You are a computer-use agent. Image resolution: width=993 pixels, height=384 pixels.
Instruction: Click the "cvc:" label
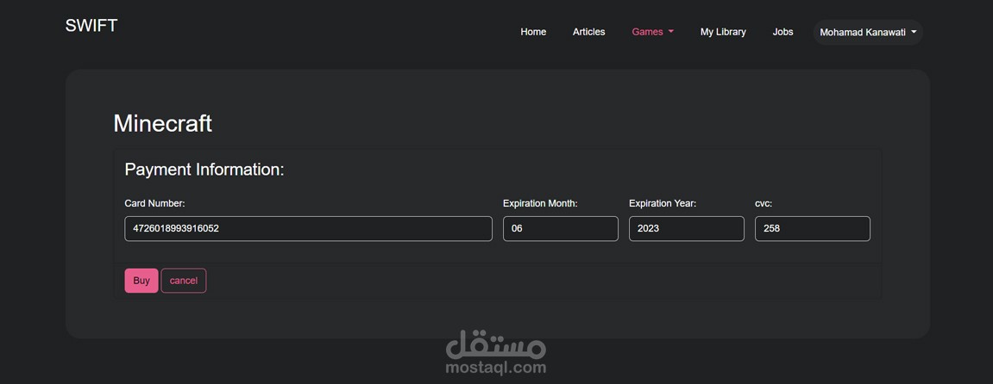coord(764,203)
